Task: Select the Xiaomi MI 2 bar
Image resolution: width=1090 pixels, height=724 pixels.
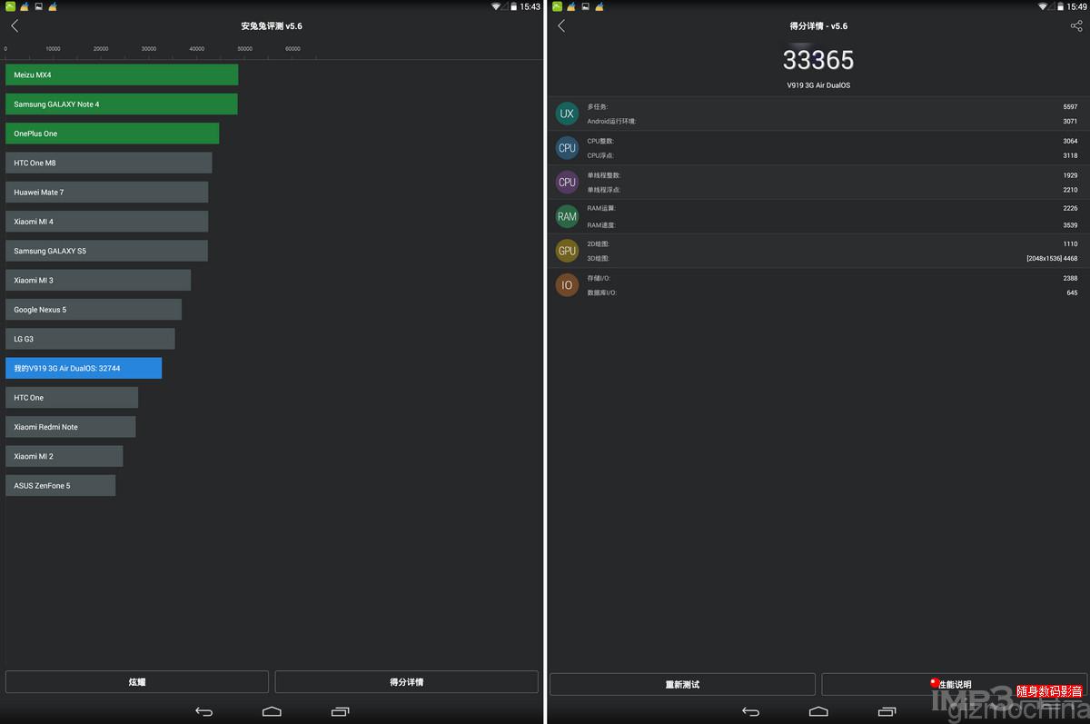Action: 64,456
